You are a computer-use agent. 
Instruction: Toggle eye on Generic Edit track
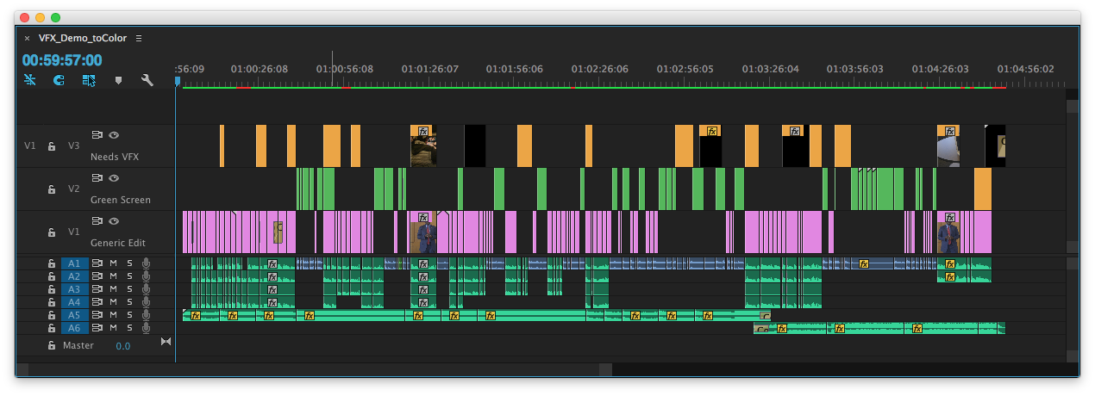[x=114, y=220]
